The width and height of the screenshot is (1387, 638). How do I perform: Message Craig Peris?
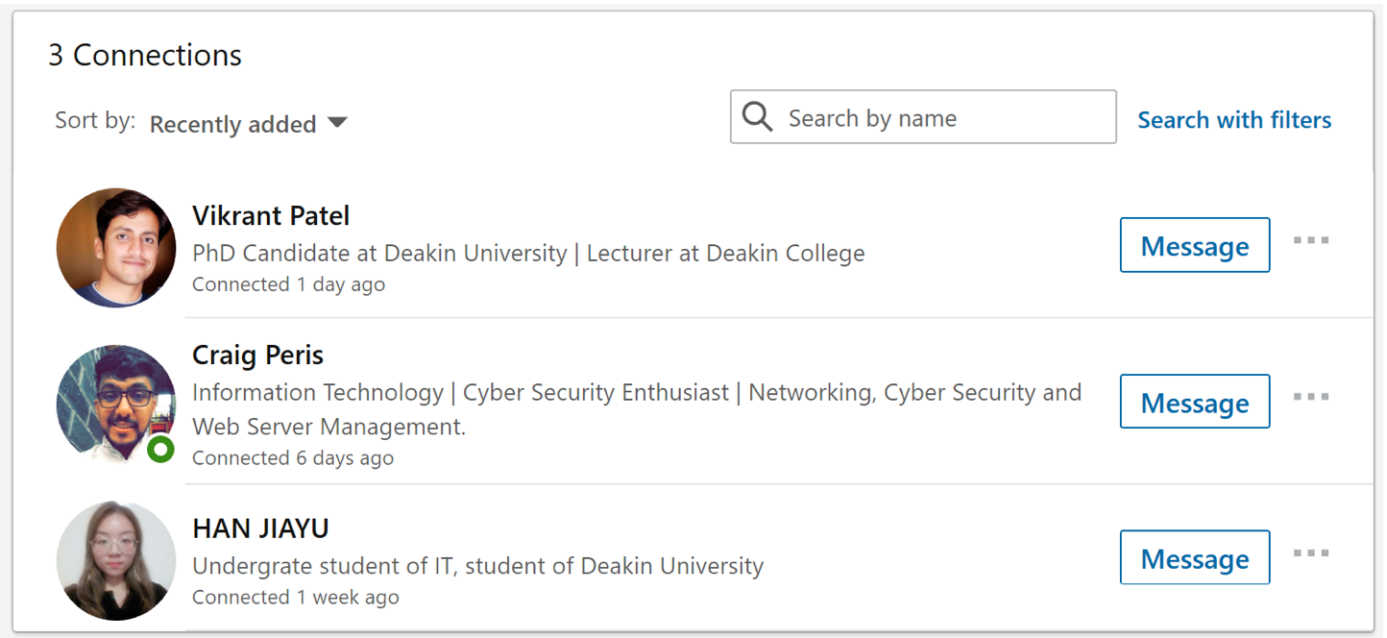(x=1195, y=403)
